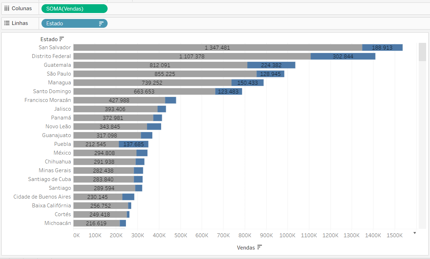
Task: Click the sort icon on Estado pill
Action: (101, 24)
